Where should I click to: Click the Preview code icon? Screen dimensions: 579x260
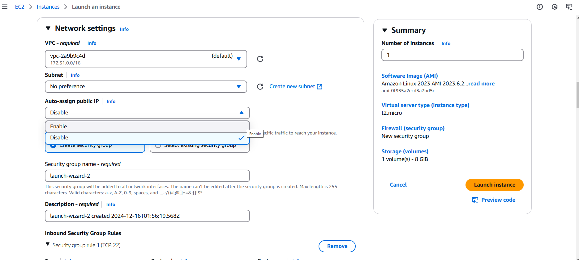pyautogui.click(x=475, y=200)
